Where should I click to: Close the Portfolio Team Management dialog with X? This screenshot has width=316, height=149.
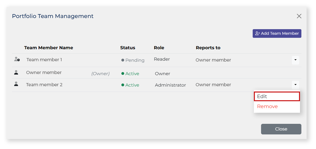tap(299, 16)
